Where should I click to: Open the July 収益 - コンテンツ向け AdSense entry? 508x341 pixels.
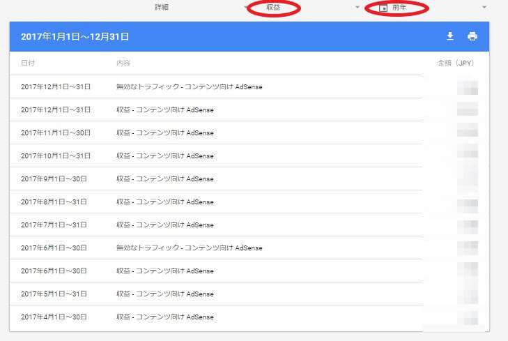click(165, 225)
